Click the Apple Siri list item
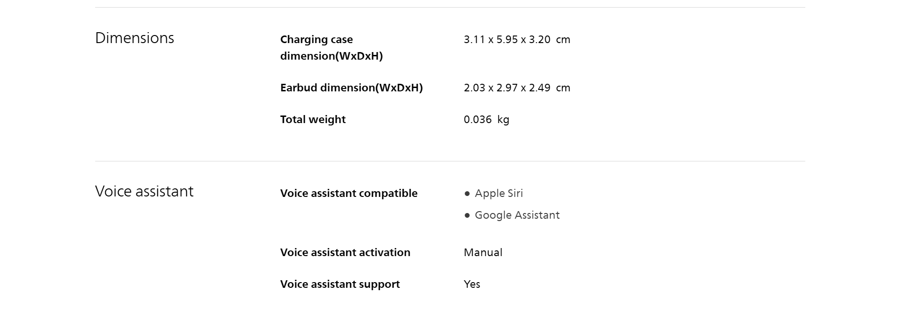 tap(498, 194)
